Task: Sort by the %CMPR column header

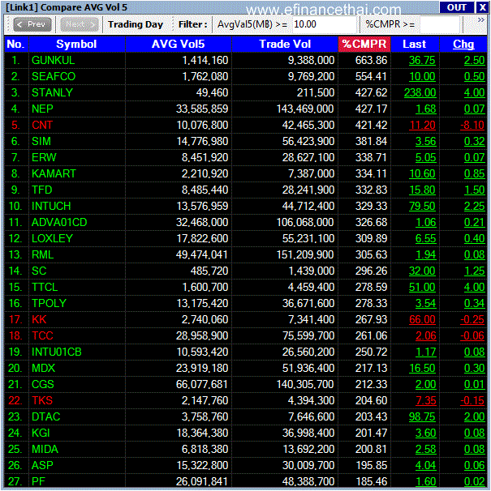Action: pyautogui.click(x=364, y=44)
